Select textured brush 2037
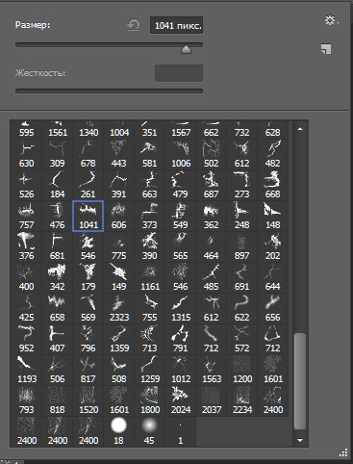 212,401
